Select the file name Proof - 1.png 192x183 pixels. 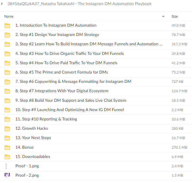tap(27, 166)
